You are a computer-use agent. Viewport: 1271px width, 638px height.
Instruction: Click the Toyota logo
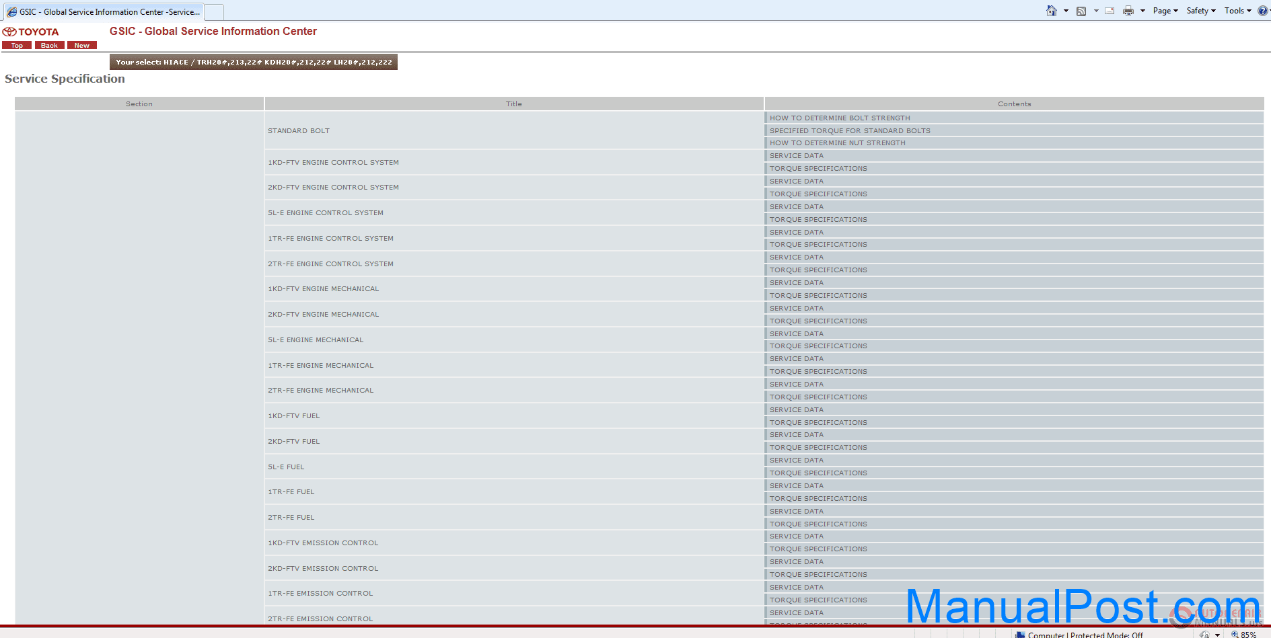(x=31, y=32)
